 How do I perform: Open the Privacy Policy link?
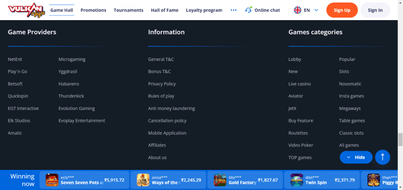(x=162, y=84)
